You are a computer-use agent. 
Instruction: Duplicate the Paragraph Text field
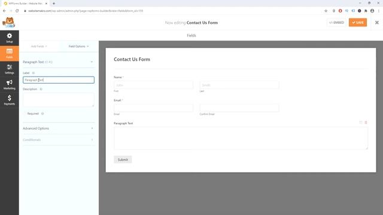[x=360, y=122]
